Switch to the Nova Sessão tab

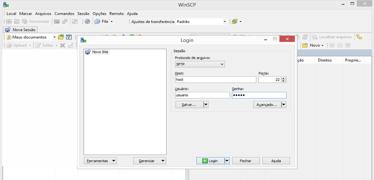(20, 30)
